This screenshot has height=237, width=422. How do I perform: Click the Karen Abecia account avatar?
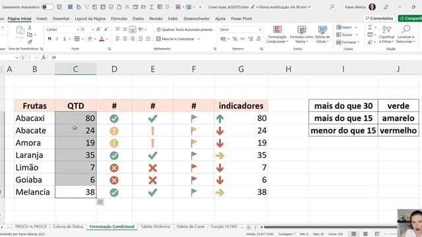(372, 7)
